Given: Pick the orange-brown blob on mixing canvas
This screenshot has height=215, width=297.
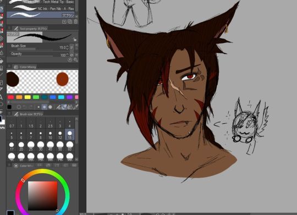Looking at the screenshot, I should 62,79.
